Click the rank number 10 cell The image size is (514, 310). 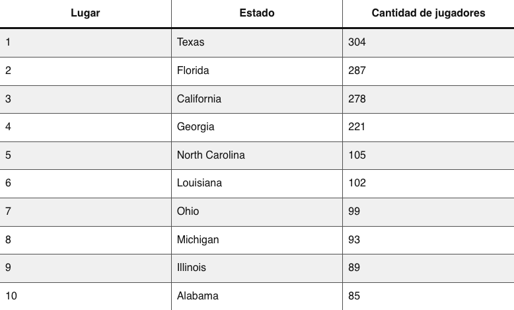tap(85, 297)
